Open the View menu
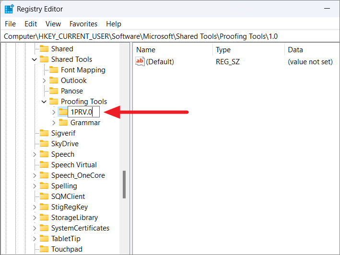The image size is (340, 255). (x=53, y=24)
